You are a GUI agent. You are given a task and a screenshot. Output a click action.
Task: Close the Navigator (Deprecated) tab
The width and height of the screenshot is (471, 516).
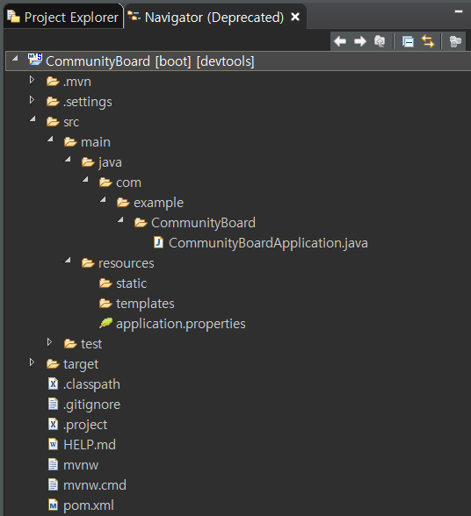tap(295, 17)
